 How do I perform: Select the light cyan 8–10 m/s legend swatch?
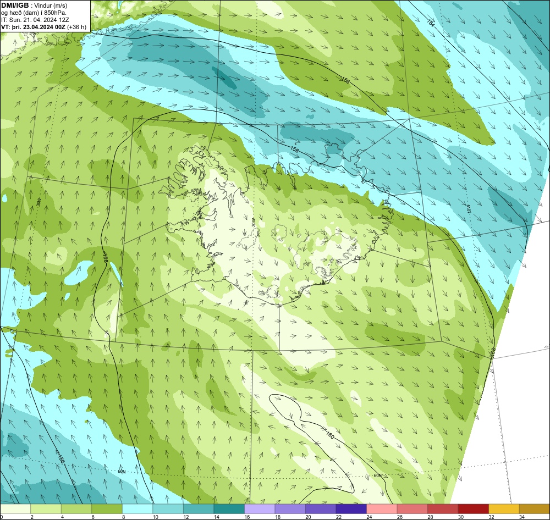click(x=137, y=508)
